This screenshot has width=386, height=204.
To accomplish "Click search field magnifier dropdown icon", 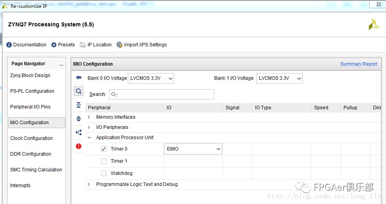I will [x=114, y=94].
